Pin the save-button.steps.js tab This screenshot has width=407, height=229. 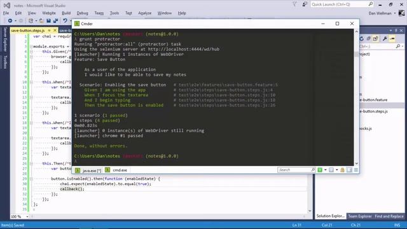pyautogui.click(x=49, y=31)
